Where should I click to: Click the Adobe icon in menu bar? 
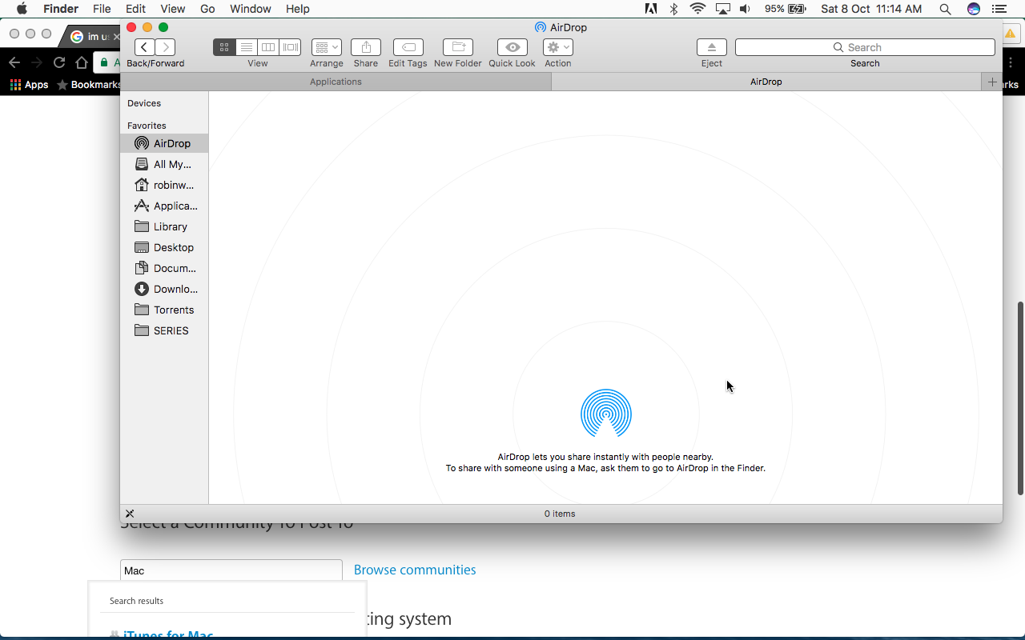click(651, 9)
